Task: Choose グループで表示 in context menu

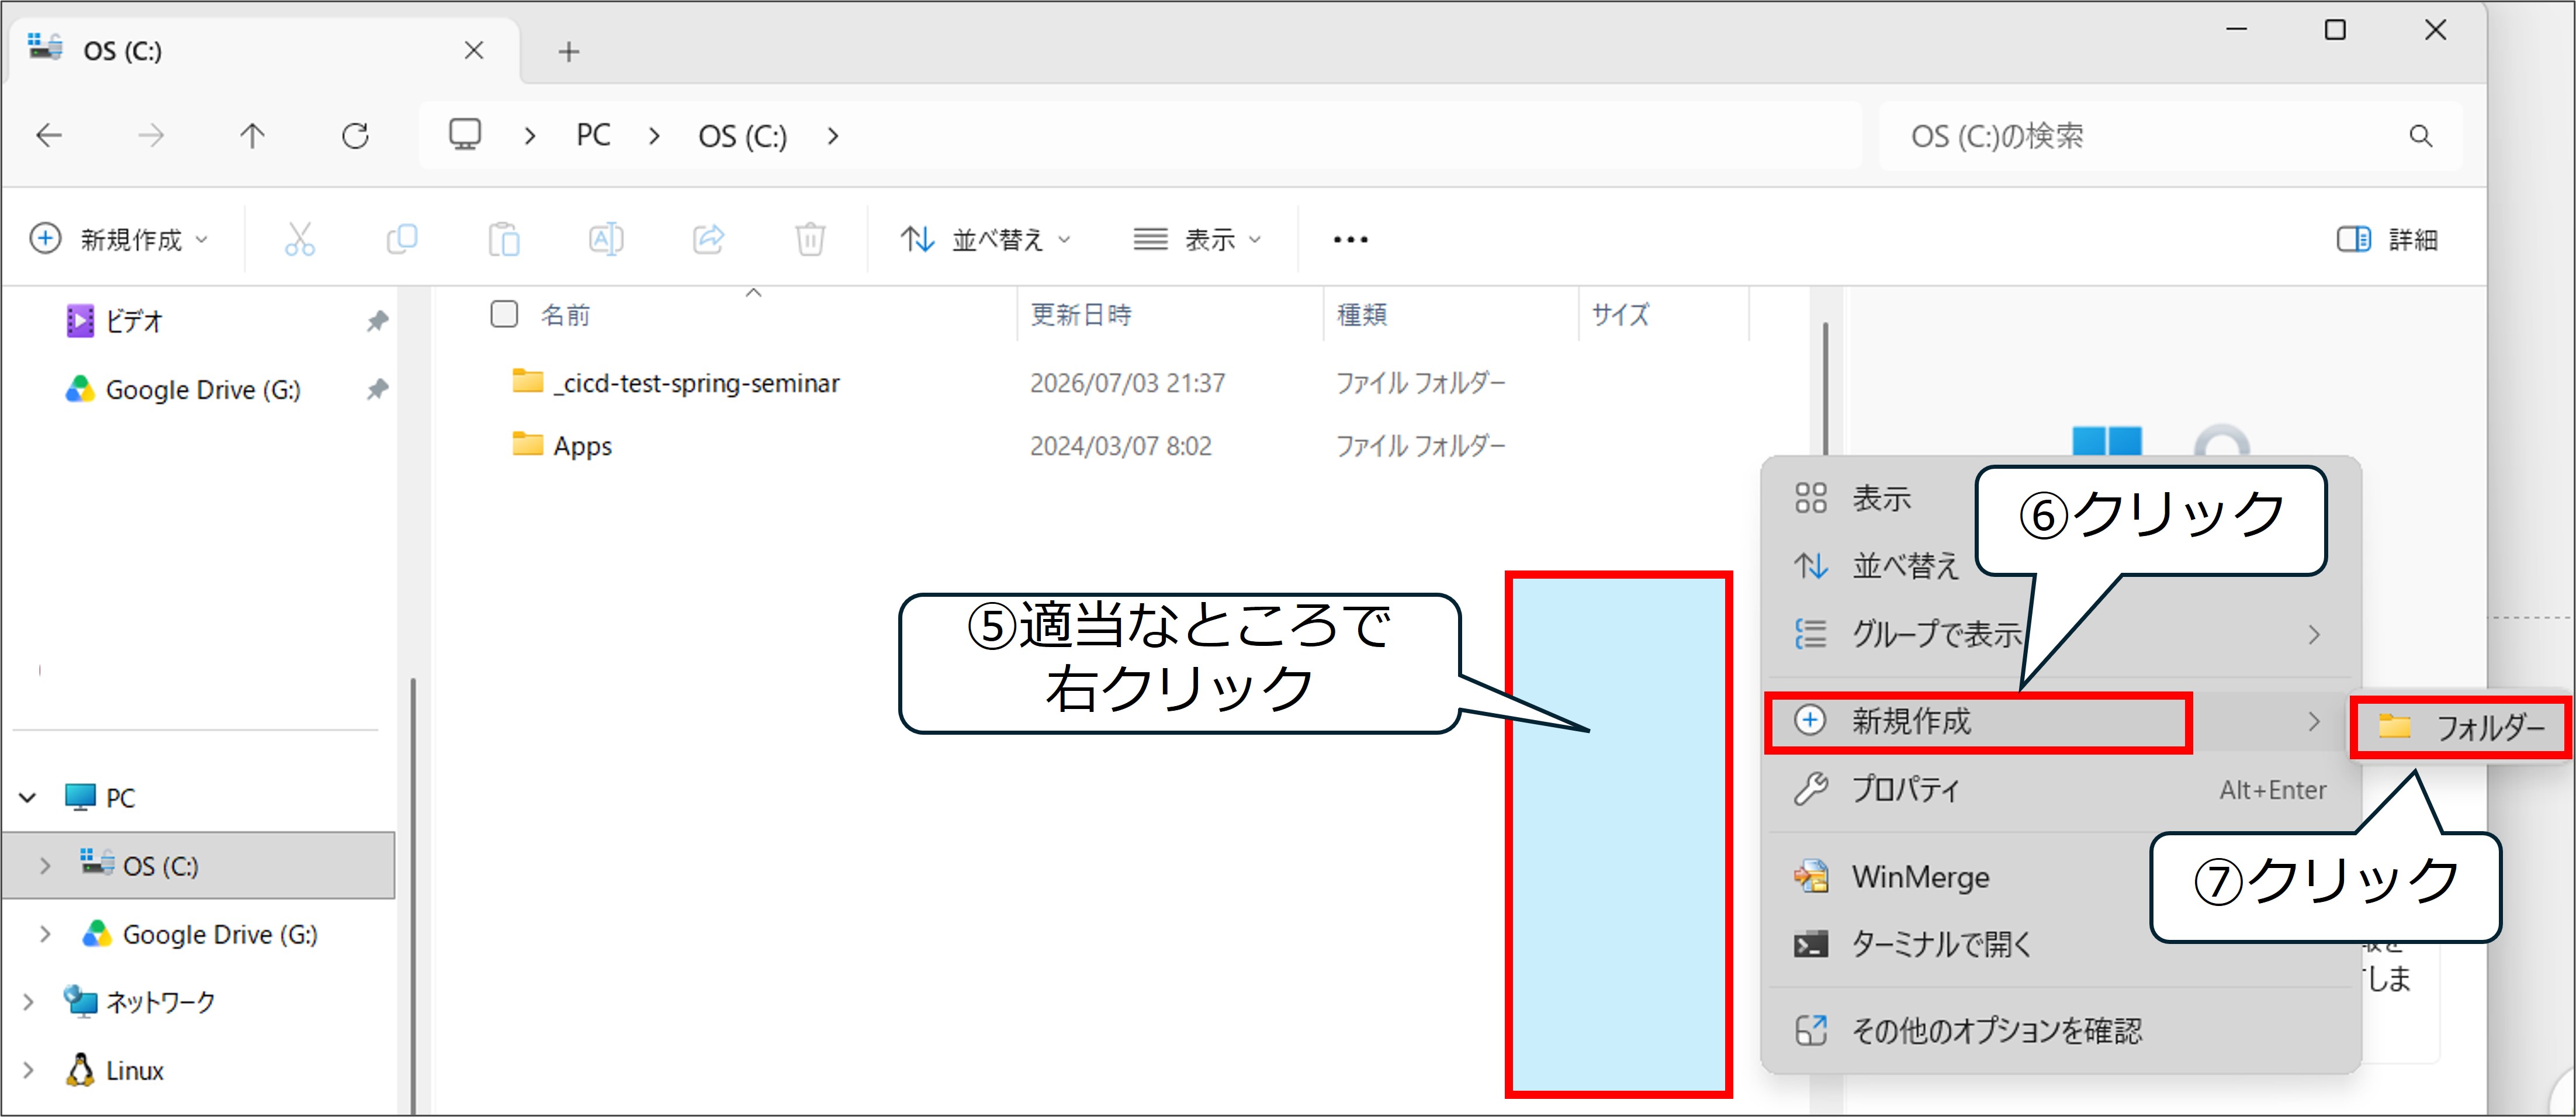Action: tap(2060, 634)
